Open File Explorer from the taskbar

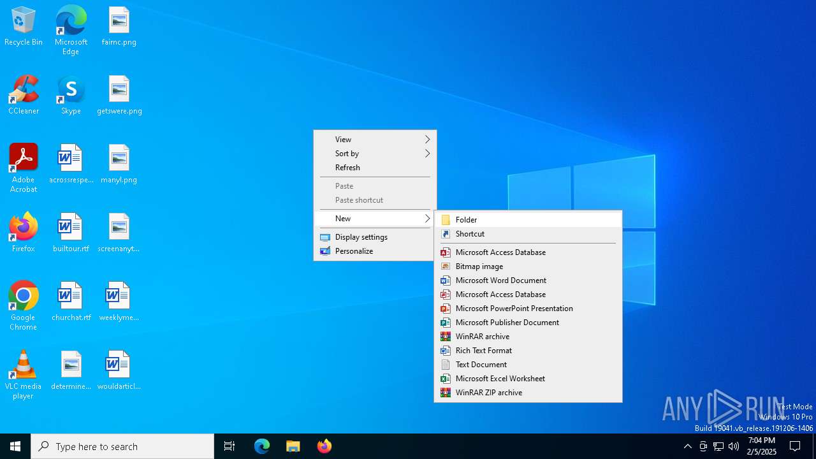293,446
